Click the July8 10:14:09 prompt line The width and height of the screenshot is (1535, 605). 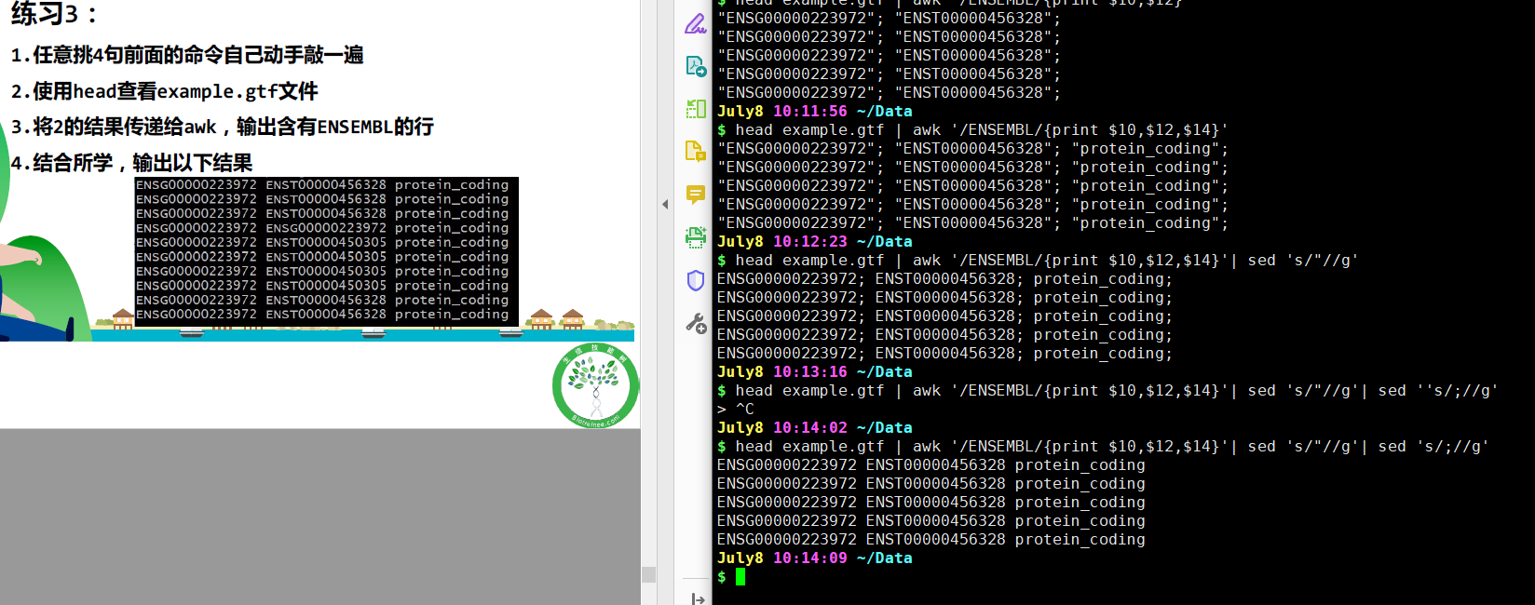pos(815,558)
